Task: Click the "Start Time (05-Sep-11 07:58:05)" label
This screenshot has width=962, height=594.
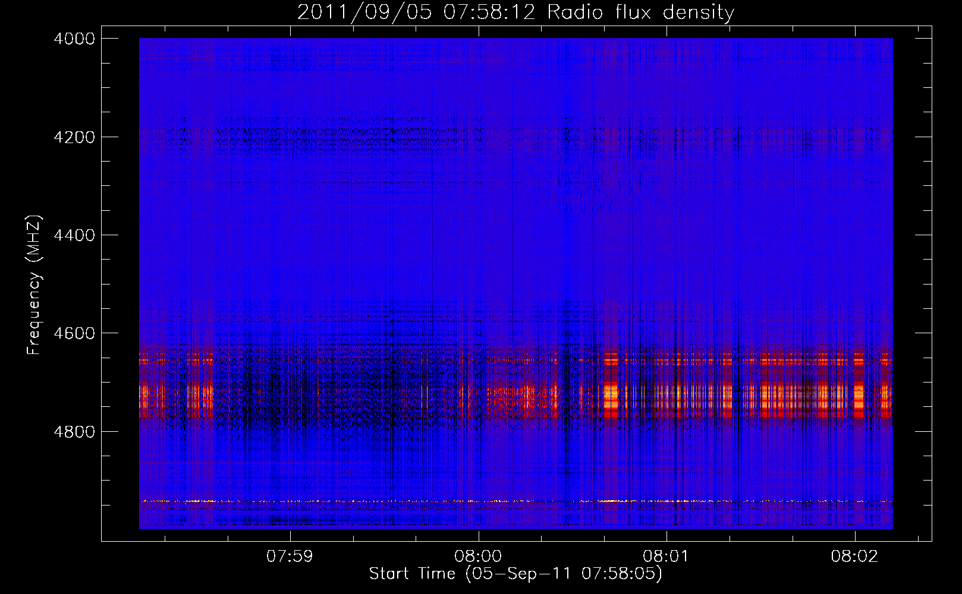Action: 515,574
